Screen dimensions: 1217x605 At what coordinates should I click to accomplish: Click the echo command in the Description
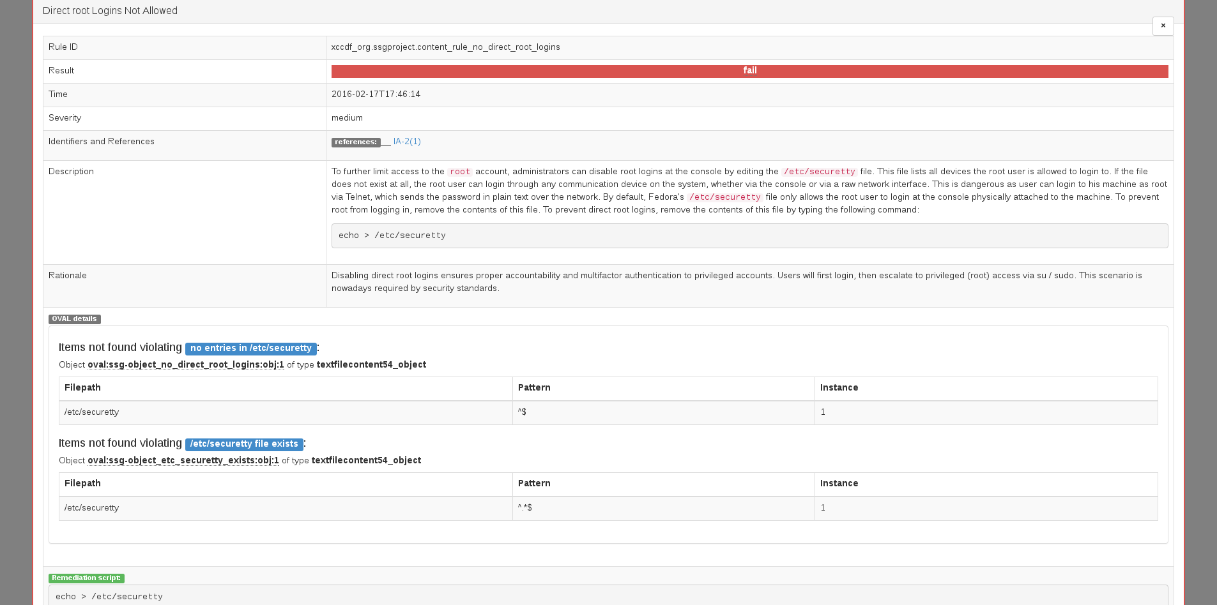pos(392,235)
